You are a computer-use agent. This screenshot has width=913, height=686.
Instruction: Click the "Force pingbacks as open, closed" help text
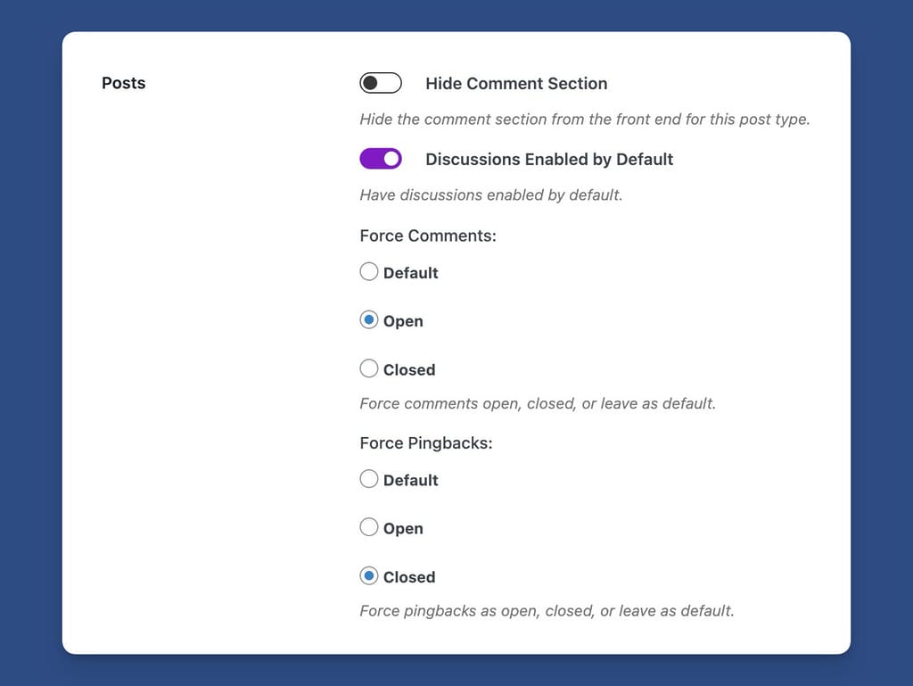(x=547, y=611)
